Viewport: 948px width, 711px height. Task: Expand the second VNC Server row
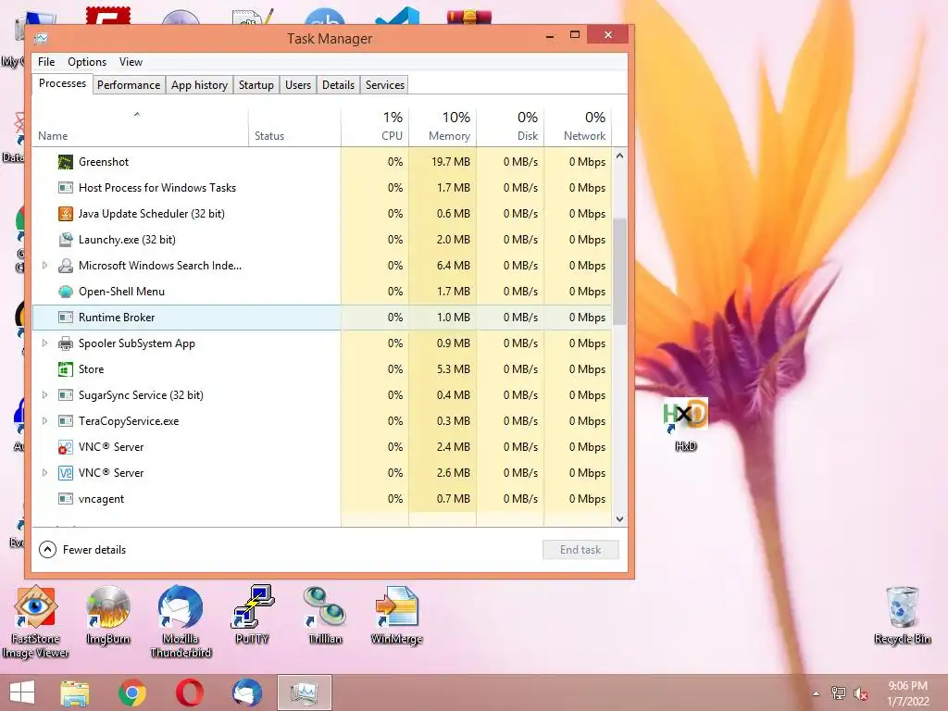[44, 473]
